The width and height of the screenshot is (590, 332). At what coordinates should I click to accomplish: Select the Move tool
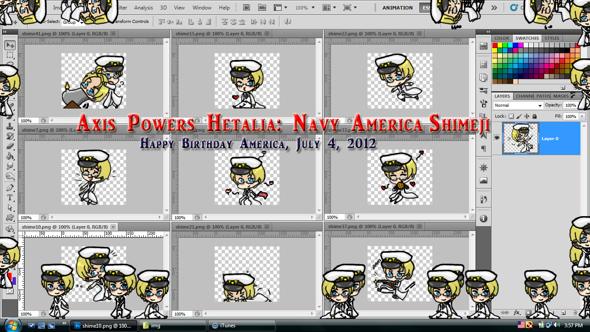click(x=10, y=45)
